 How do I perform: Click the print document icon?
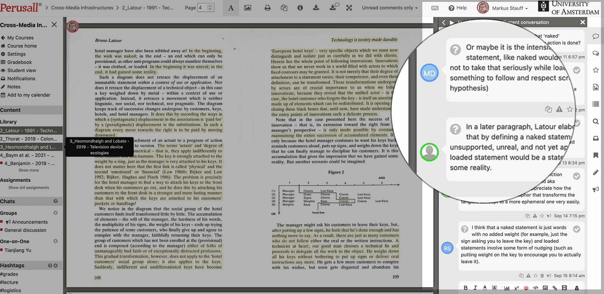pyautogui.click(x=268, y=8)
